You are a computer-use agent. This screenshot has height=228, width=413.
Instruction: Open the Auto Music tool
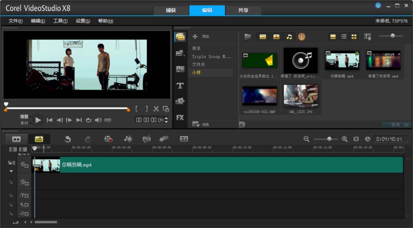147,139
